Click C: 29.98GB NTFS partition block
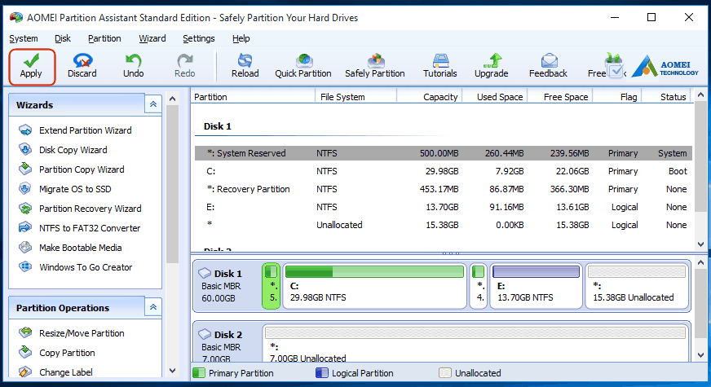This screenshot has height=387, width=711. 374,286
